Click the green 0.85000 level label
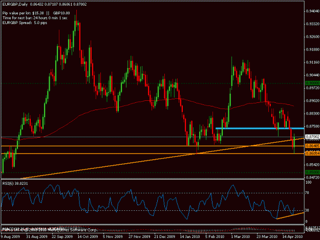 tap(312, 172)
